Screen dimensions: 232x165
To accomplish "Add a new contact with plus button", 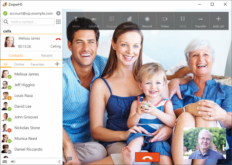I will pyautogui.click(x=57, y=64).
